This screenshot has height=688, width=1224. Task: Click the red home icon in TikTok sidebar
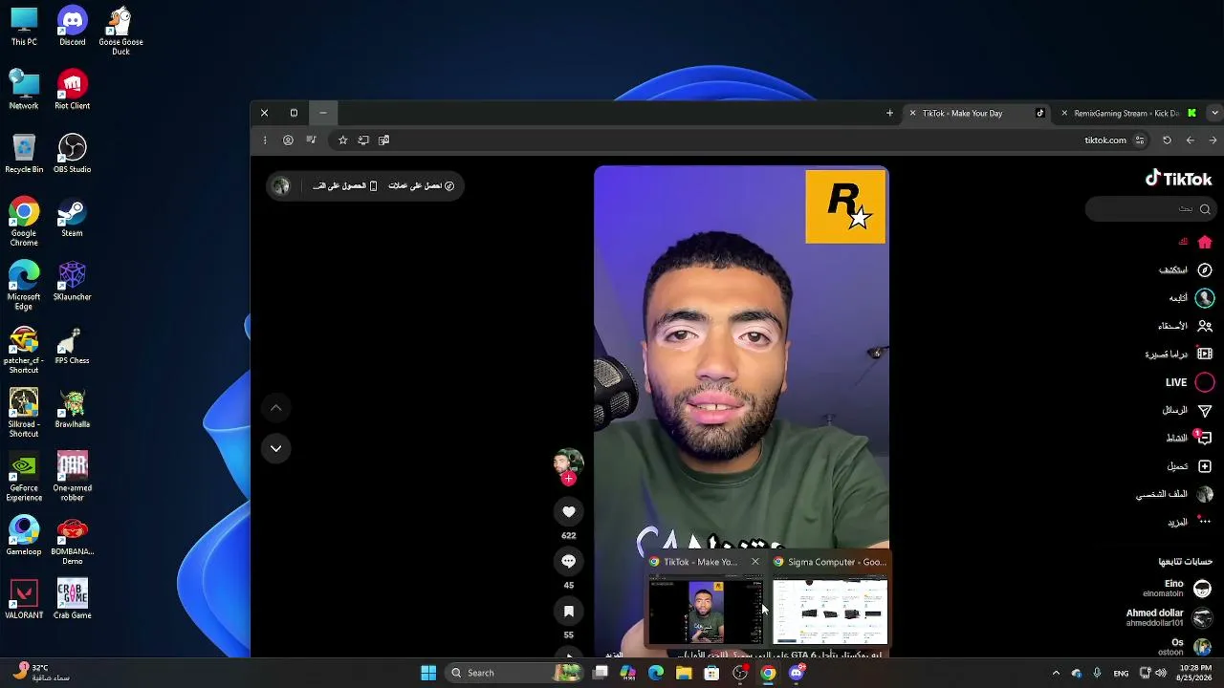[x=1205, y=242]
